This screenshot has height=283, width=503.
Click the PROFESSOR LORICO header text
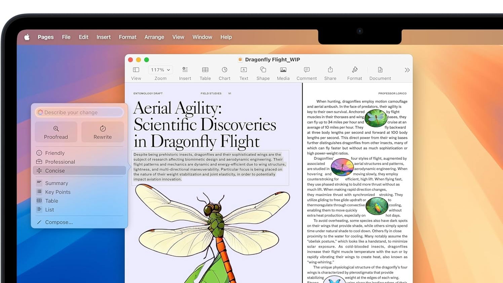[392, 93]
